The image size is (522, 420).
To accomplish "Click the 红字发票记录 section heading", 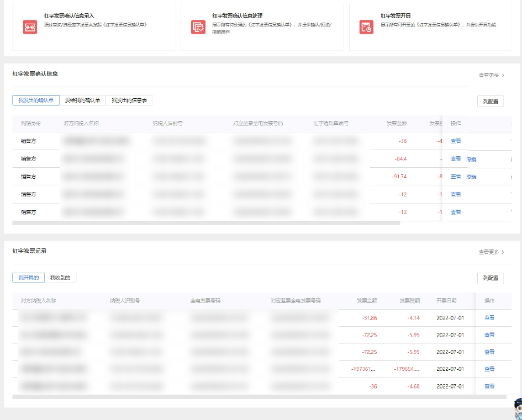I will pyautogui.click(x=29, y=251).
